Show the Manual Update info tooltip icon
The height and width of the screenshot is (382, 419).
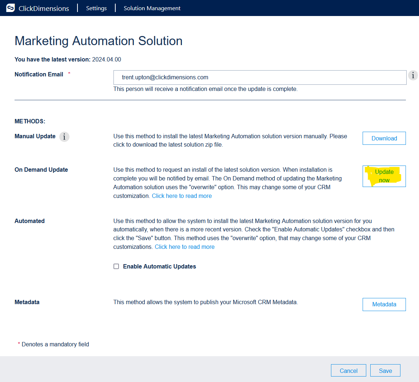coord(64,137)
